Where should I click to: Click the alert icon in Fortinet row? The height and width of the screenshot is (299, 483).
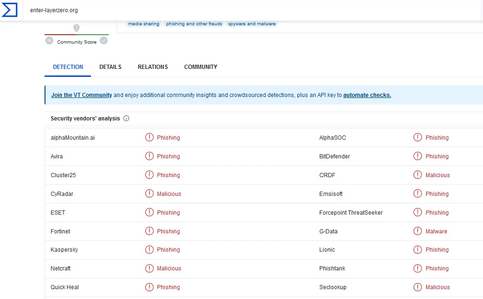pos(150,231)
